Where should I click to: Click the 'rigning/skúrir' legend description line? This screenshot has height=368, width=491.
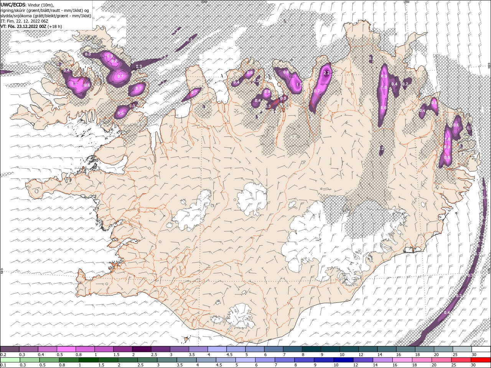click(x=44, y=10)
